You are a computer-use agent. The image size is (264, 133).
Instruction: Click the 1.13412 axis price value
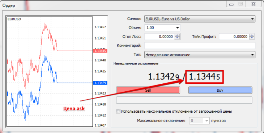(x=100, y=116)
